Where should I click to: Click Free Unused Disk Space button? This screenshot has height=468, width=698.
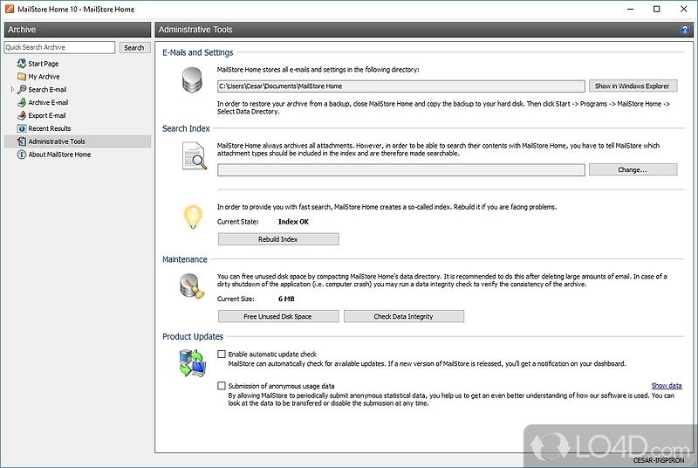tap(277, 316)
